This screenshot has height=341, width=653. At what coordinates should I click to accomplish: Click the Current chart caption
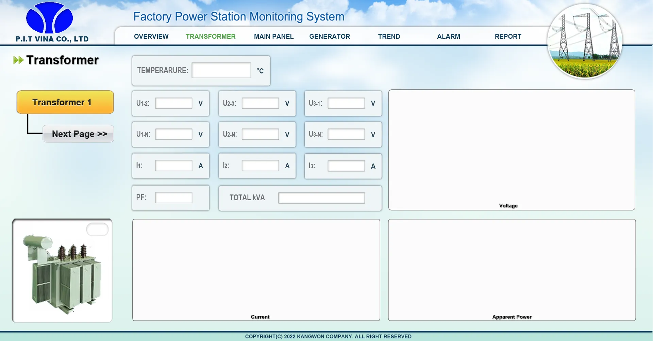click(260, 317)
